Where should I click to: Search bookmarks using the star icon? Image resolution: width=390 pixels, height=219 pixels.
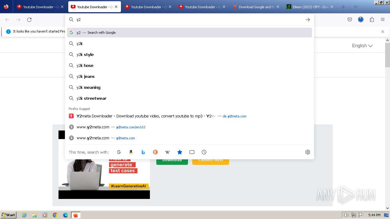point(180,152)
